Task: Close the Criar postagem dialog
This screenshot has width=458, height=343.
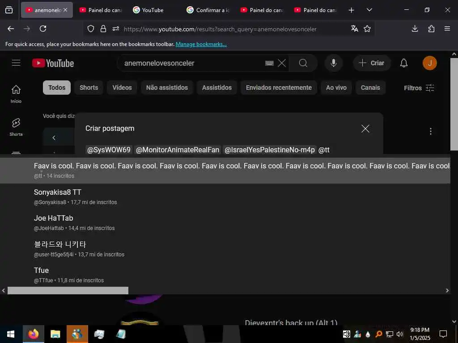Action: pyautogui.click(x=365, y=129)
